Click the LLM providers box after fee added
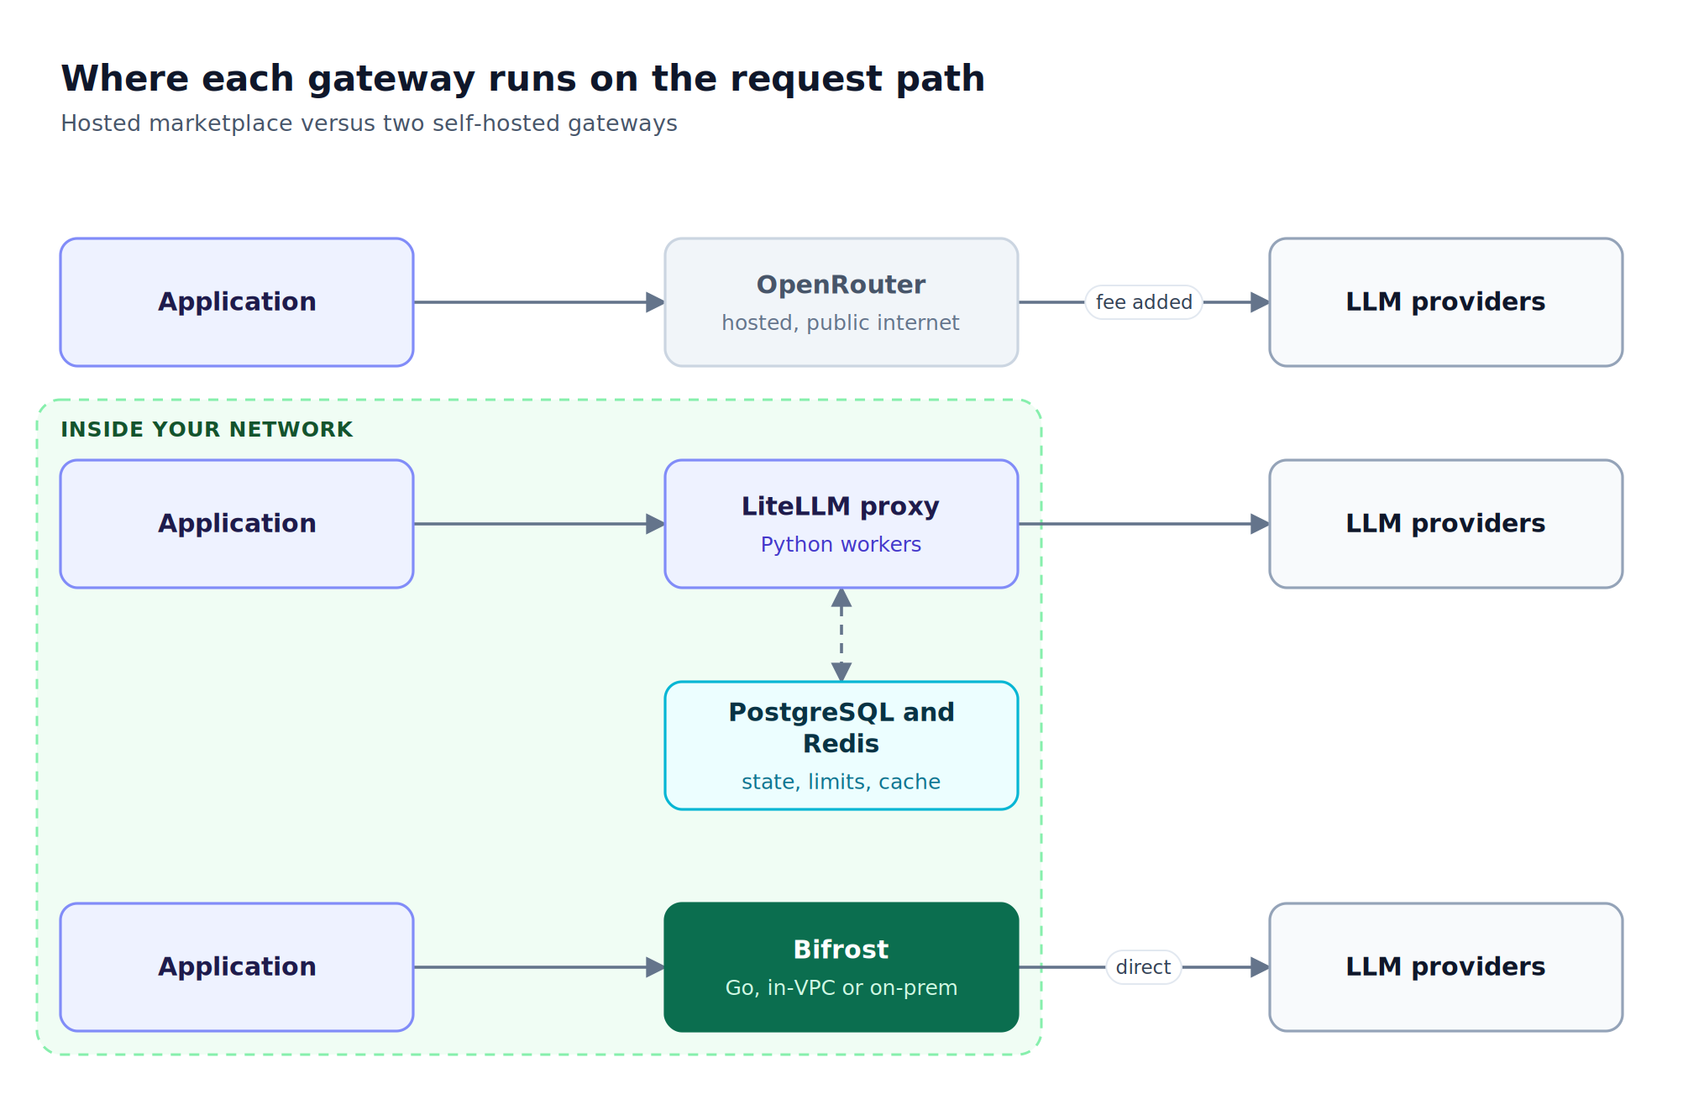The image size is (1683, 1115). tap(1446, 302)
